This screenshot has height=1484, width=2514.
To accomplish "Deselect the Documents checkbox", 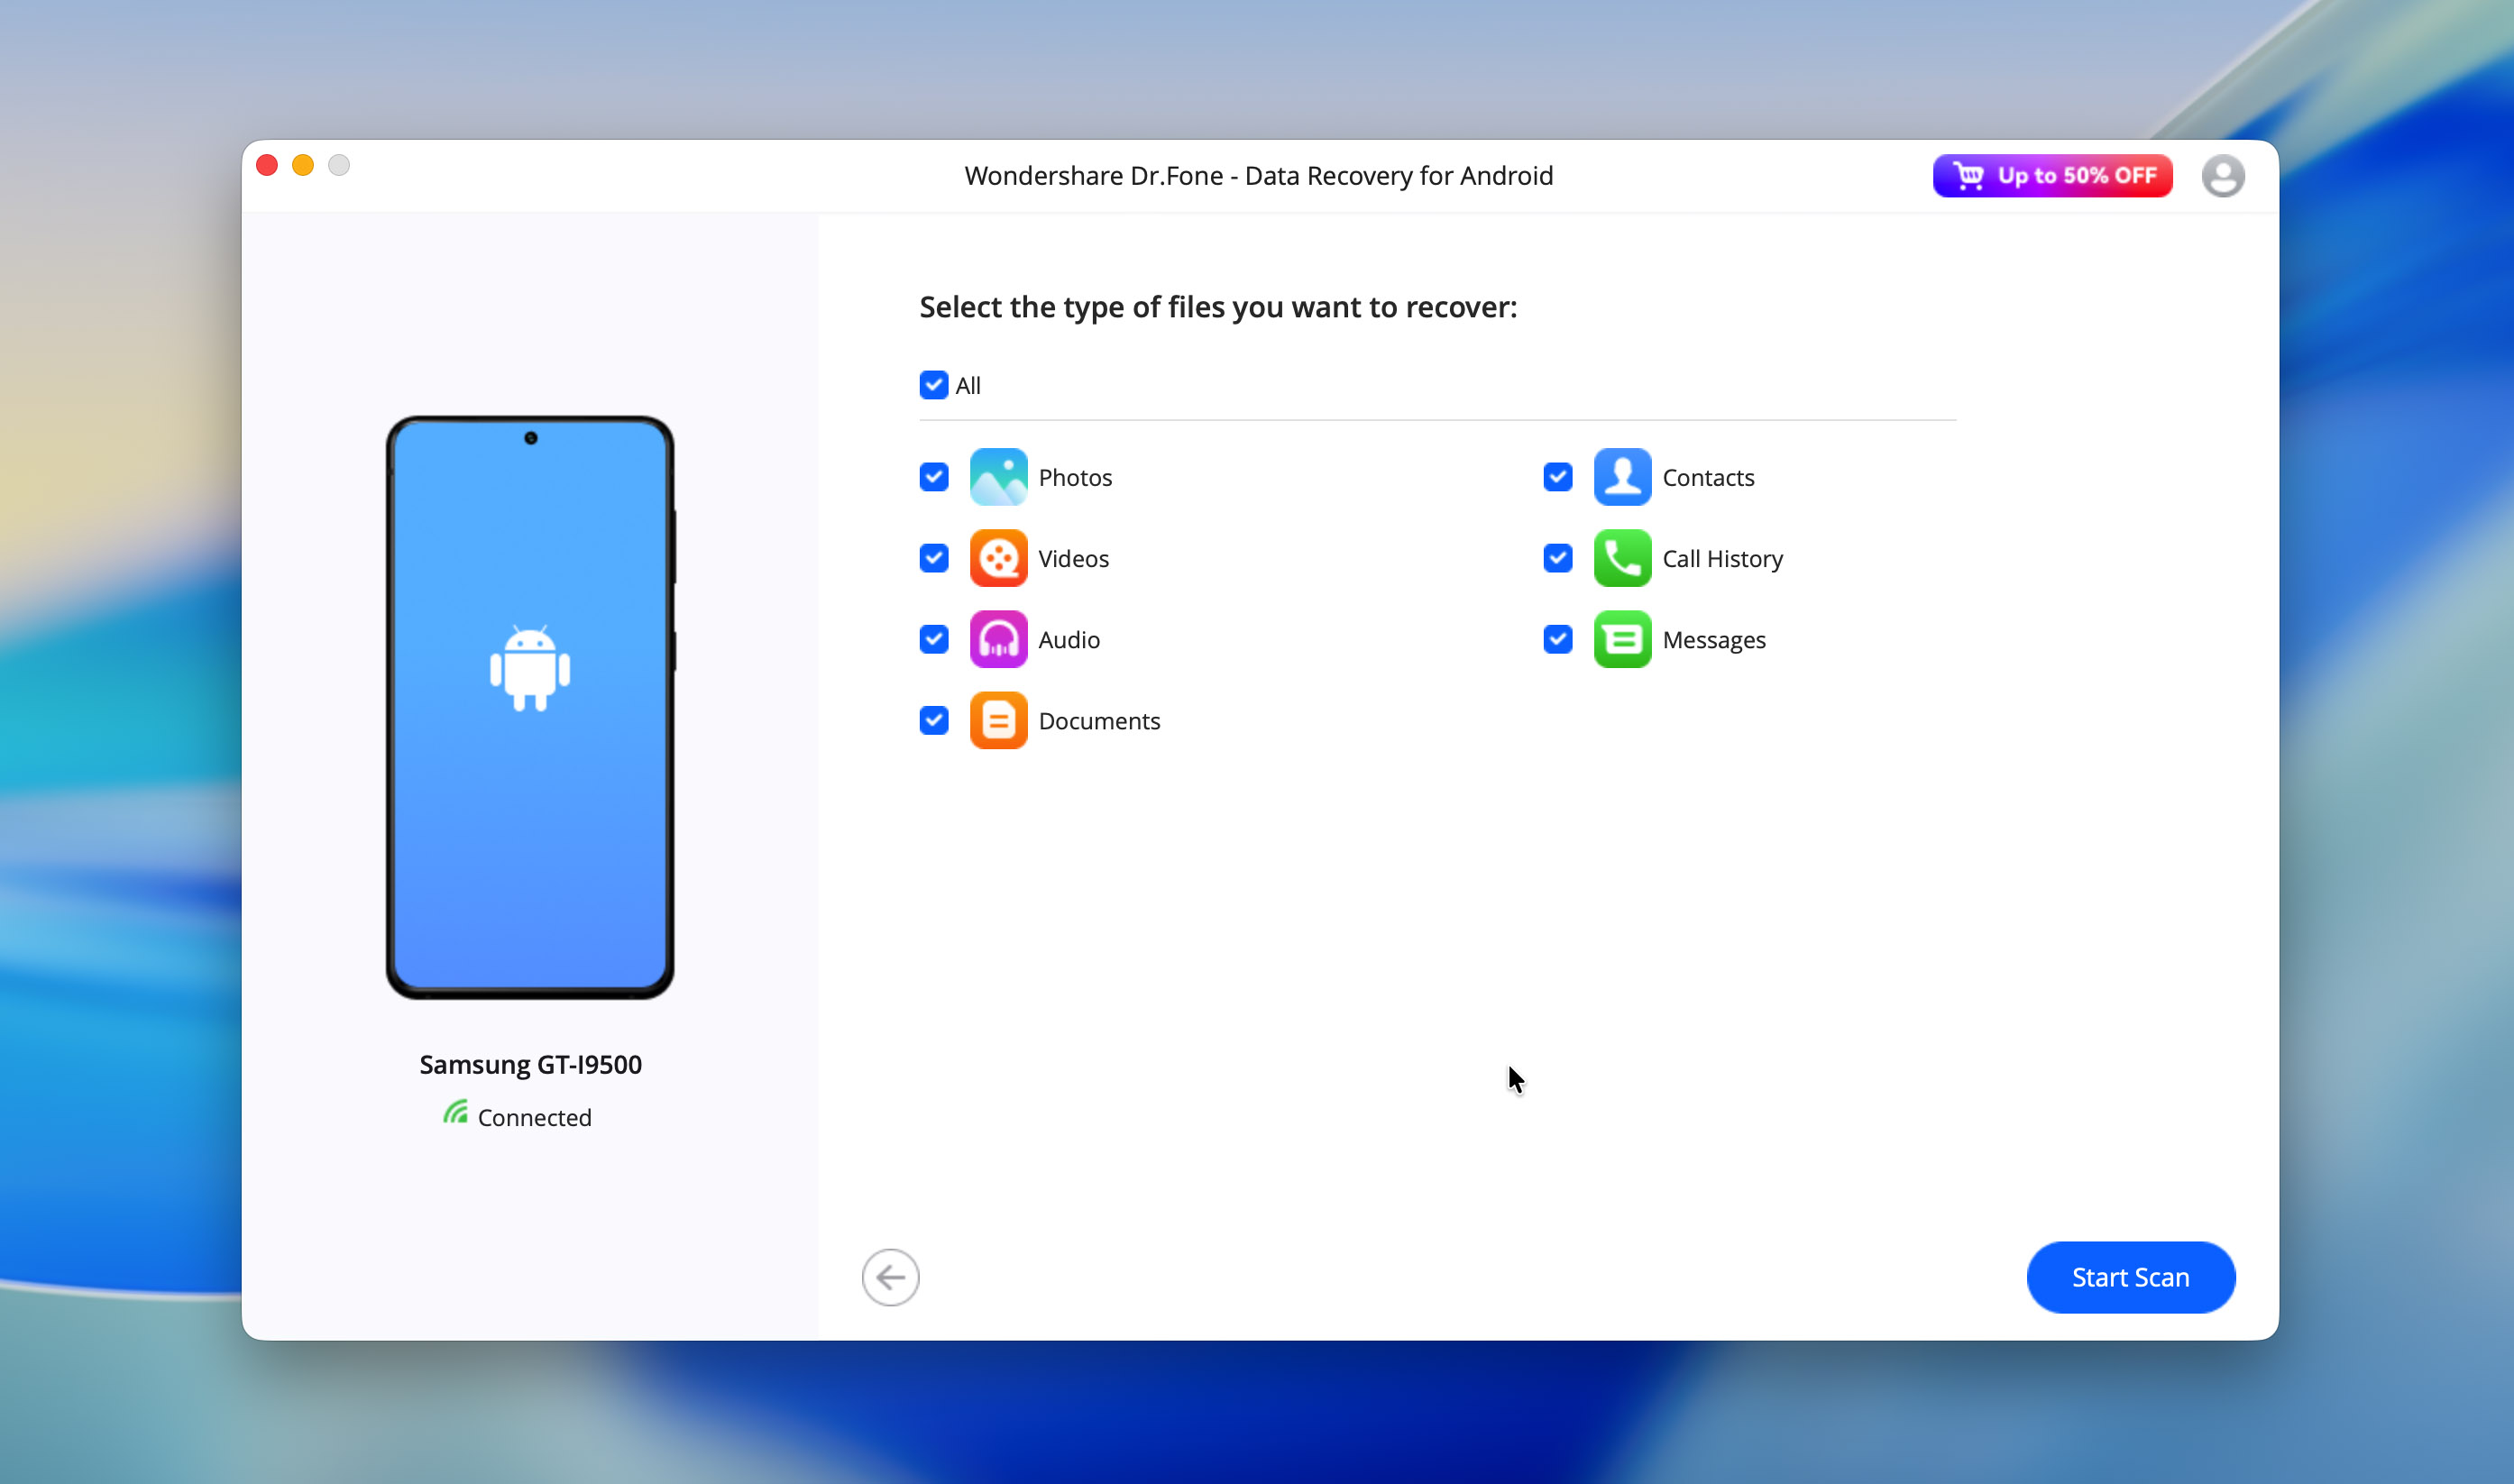I will click(x=933, y=720).
